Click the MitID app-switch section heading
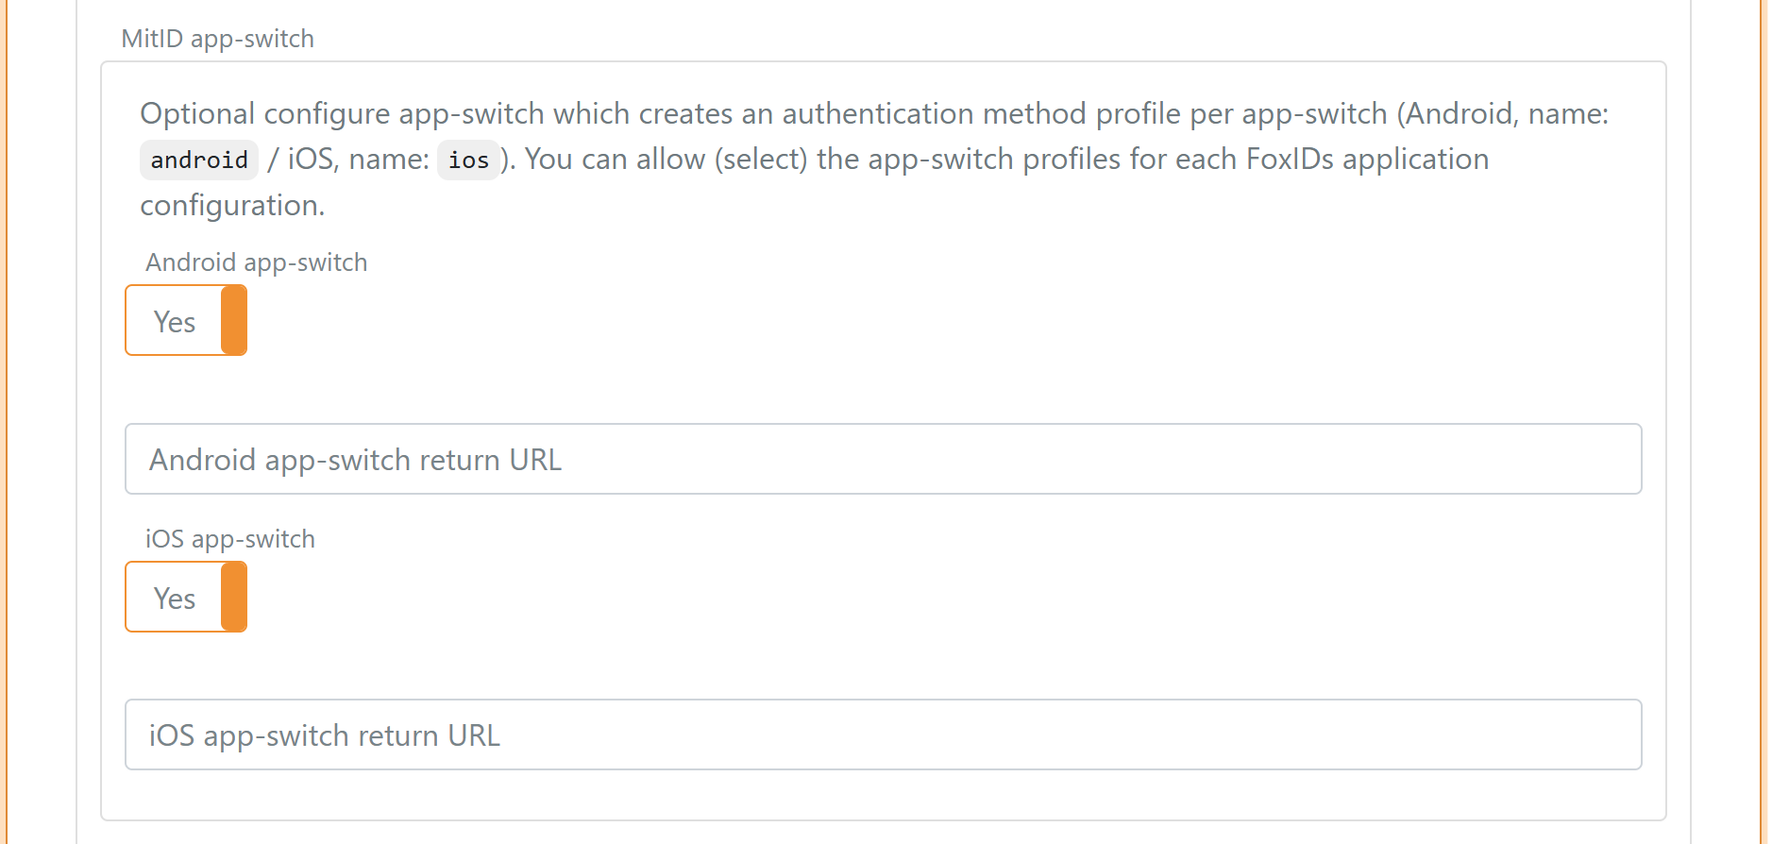 (x=217, y=38)
